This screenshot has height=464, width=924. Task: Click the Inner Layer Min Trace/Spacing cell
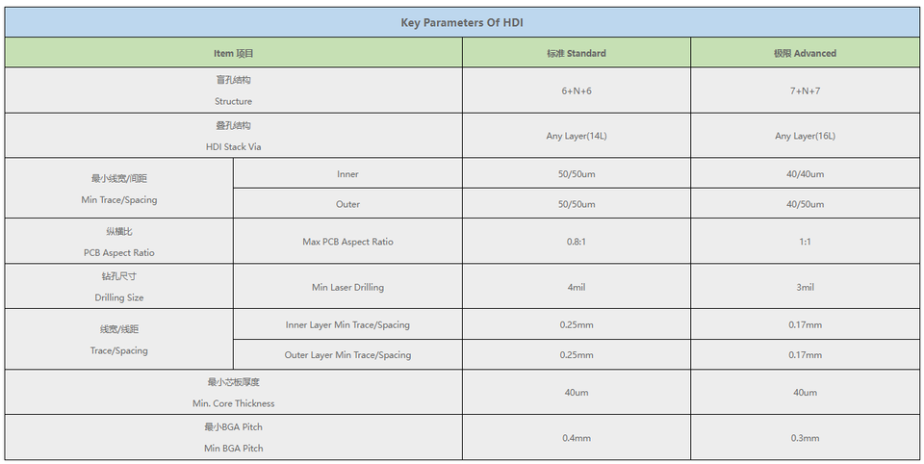(347, 324)
